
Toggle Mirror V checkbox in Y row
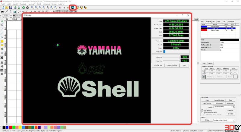coord(235,74)
